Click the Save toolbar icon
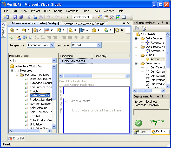Screen dimensions: 171x148 coord(15,17)
